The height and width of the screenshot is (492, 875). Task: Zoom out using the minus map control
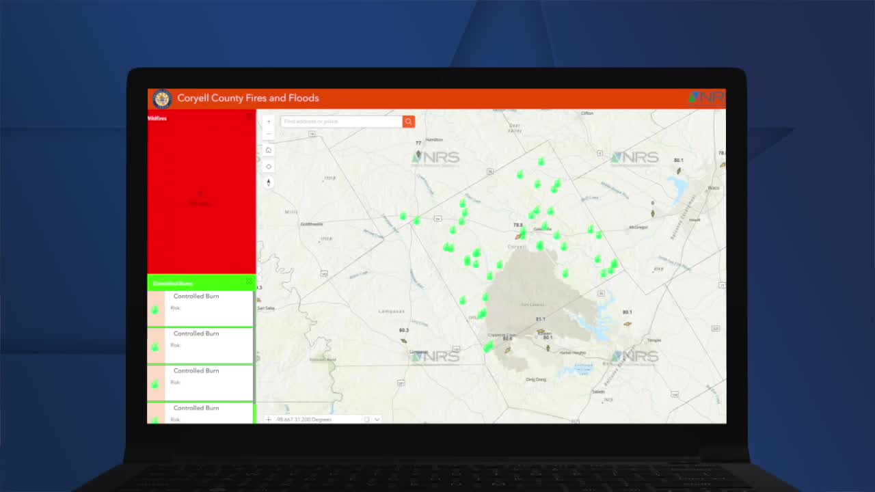click(x=269, y=133)
